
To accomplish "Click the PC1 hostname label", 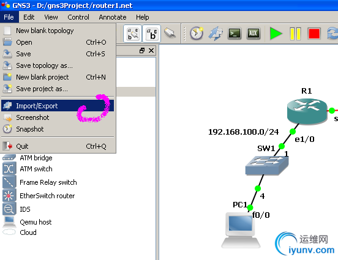I will (240, 205).
